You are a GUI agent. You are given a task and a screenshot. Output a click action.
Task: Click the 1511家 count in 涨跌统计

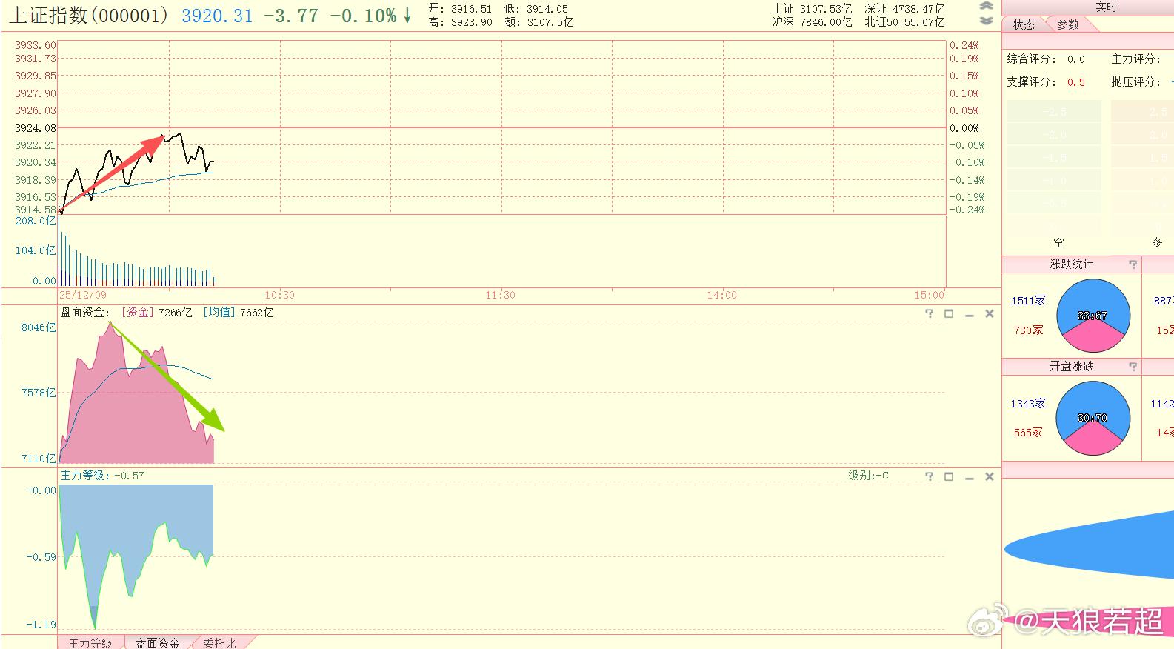[x=1028, y=301]
